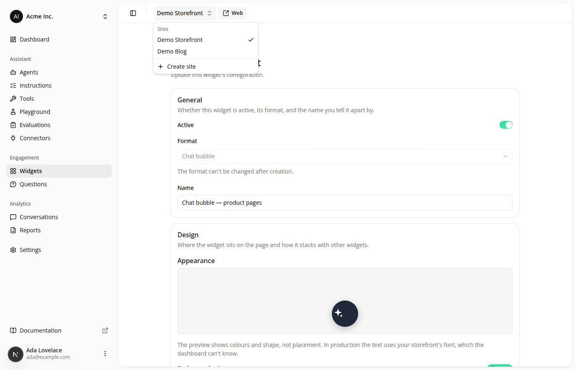Open Ada Lovelace user options menu

[105, 354]
